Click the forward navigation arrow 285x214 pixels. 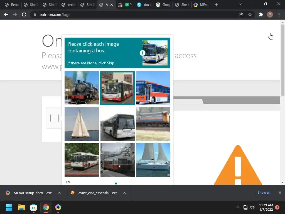click(15, 14)
